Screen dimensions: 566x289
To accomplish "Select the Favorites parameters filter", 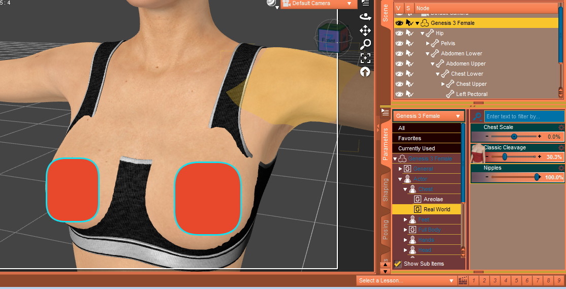I will (427, 138).
